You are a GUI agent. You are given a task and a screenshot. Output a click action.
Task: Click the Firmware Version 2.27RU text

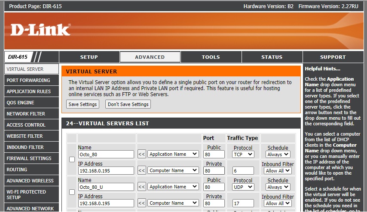328,6
